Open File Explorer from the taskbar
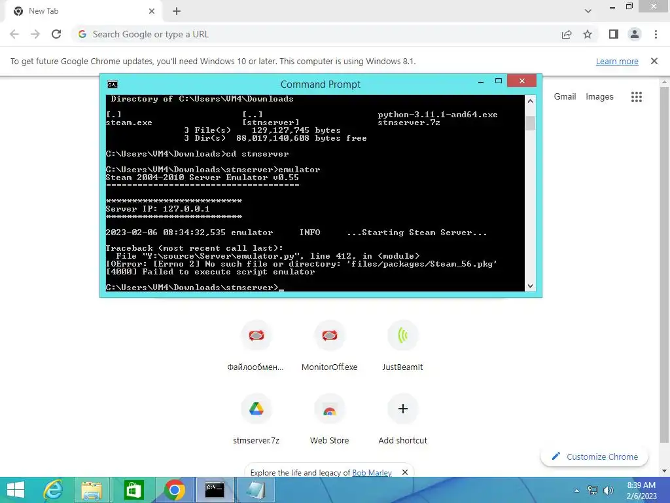670x503 pixels. point(92,490)
